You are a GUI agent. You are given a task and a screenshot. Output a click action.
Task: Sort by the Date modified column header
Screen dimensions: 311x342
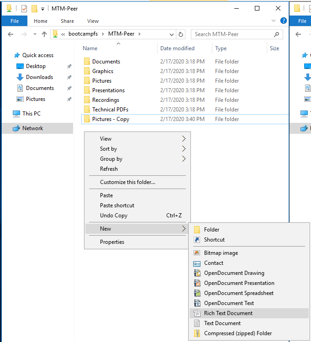(177, 48)
